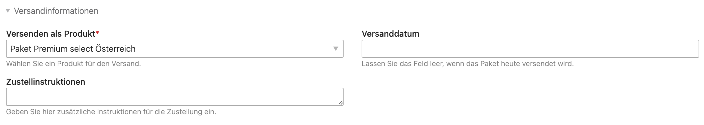Click the hint 'Lassen Sie das Feld leer'
The image size is (704, 125).
pyautogui.click(x=467, y=64)
